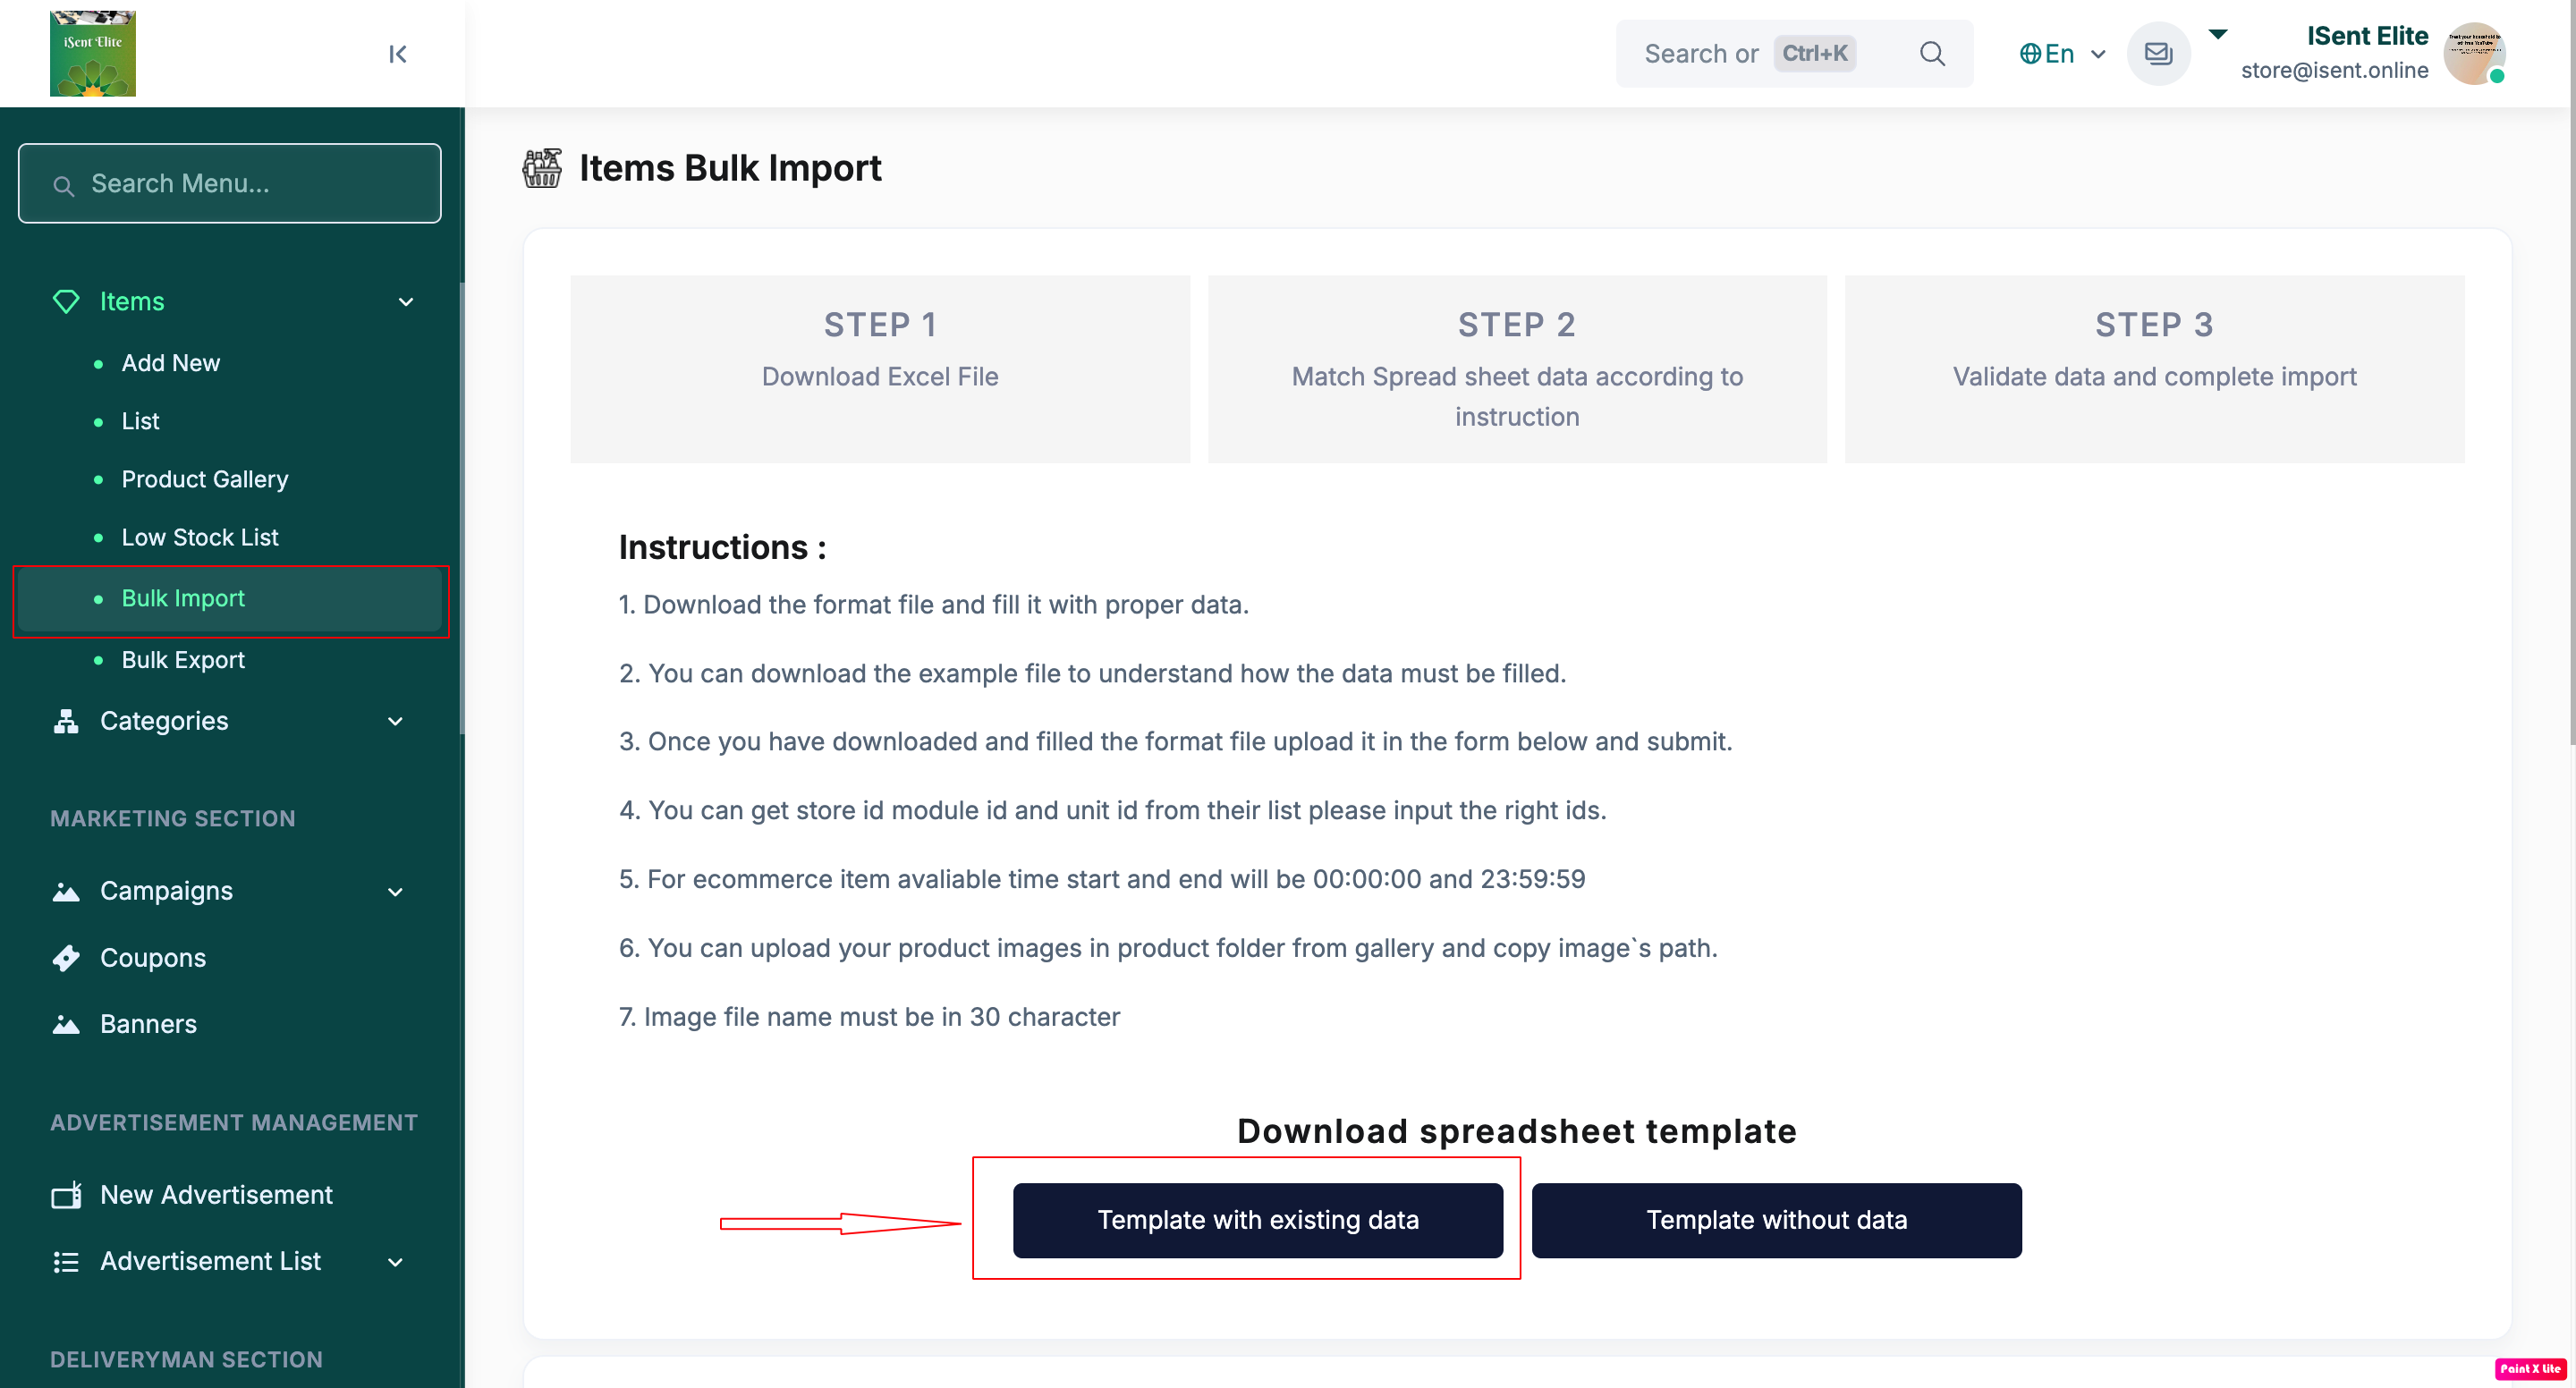Select Low Stock List menu item
Screen dimensions: 2576x1388
pos(200,537)
